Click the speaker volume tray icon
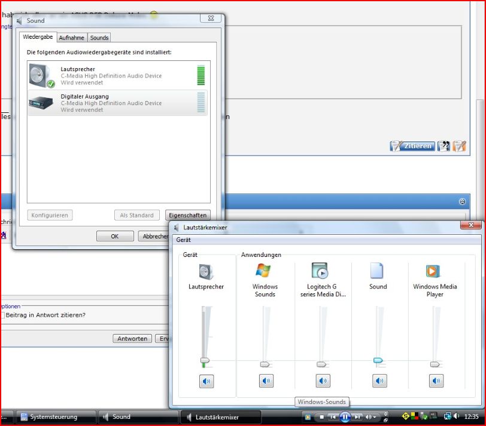The width and height of the screenshot is (486, 426). 456,416
